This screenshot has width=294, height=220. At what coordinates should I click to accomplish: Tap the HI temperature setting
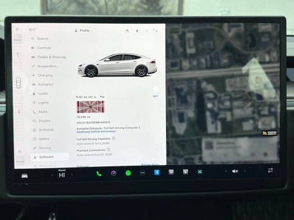coord(62,175)
